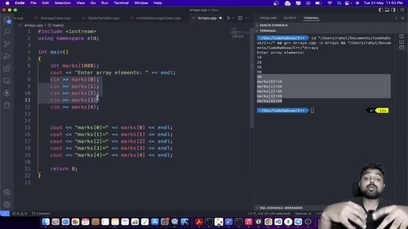The width and height of the screenshot is (408, 229).
Task: Open Telegram from the dock
Action: coord(298,222)
